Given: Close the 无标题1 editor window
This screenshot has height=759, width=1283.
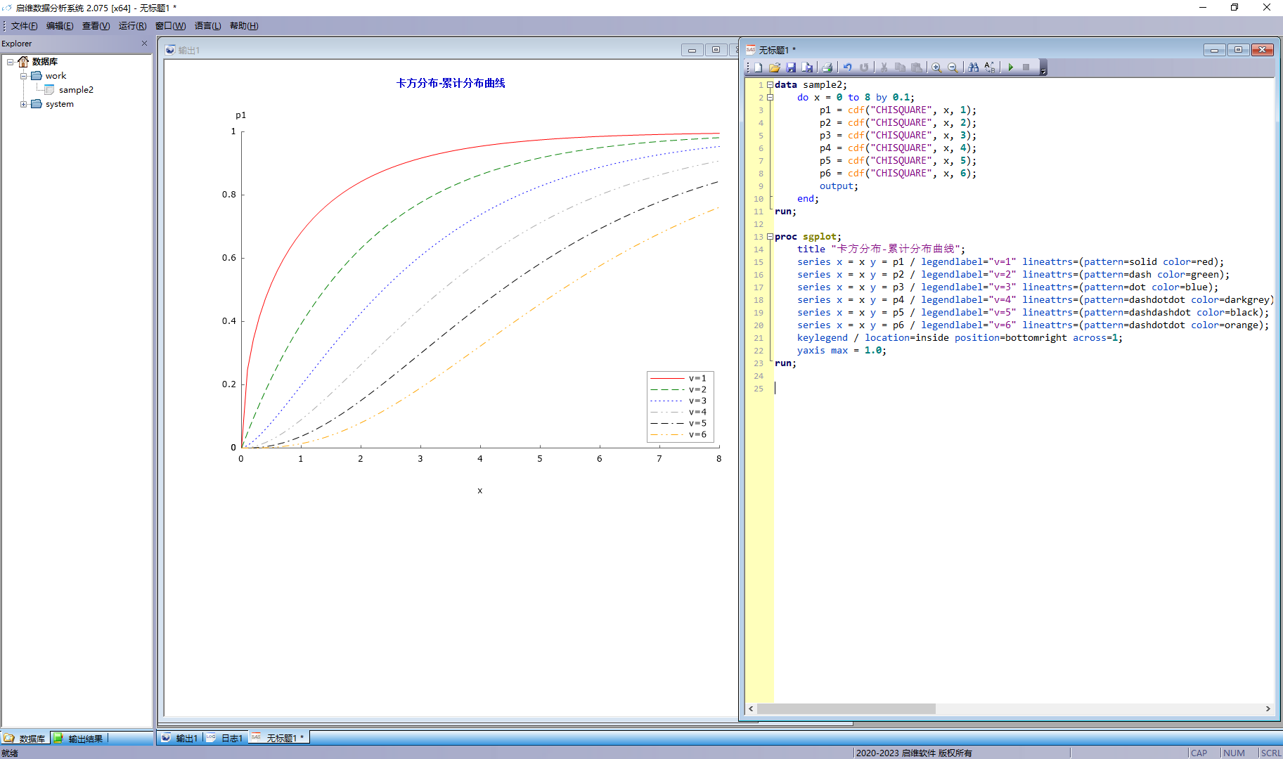Looking at the screenshot, I should 1263,50.
